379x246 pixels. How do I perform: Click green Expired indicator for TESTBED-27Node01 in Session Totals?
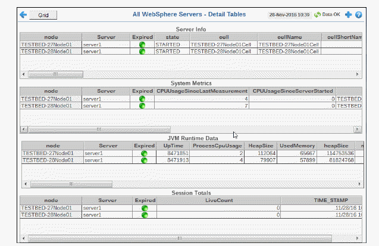(145, 208)
